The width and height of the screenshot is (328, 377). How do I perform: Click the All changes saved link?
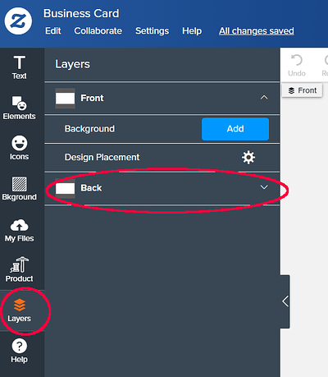click(x=257, y=31)
